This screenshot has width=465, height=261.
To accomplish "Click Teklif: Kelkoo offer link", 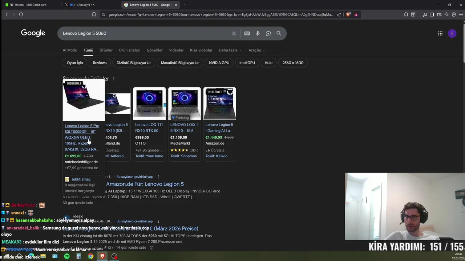I will [x=217, y=156].
